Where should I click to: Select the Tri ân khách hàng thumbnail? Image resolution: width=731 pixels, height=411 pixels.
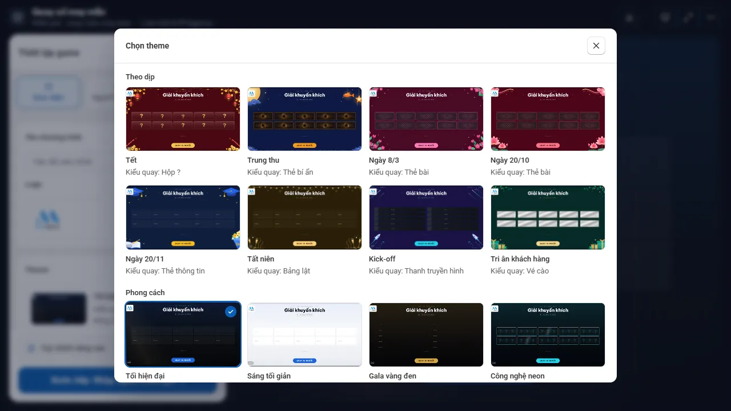click(x=548, y=217)
